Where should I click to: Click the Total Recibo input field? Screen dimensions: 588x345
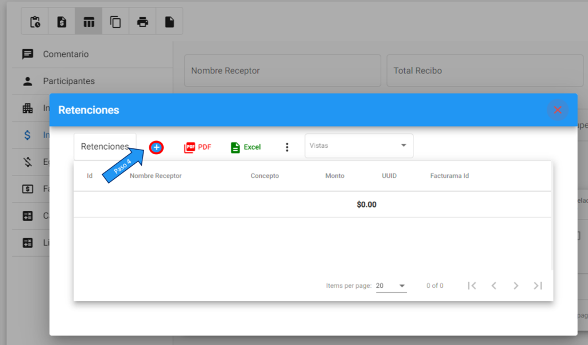[x=485, y=70]
